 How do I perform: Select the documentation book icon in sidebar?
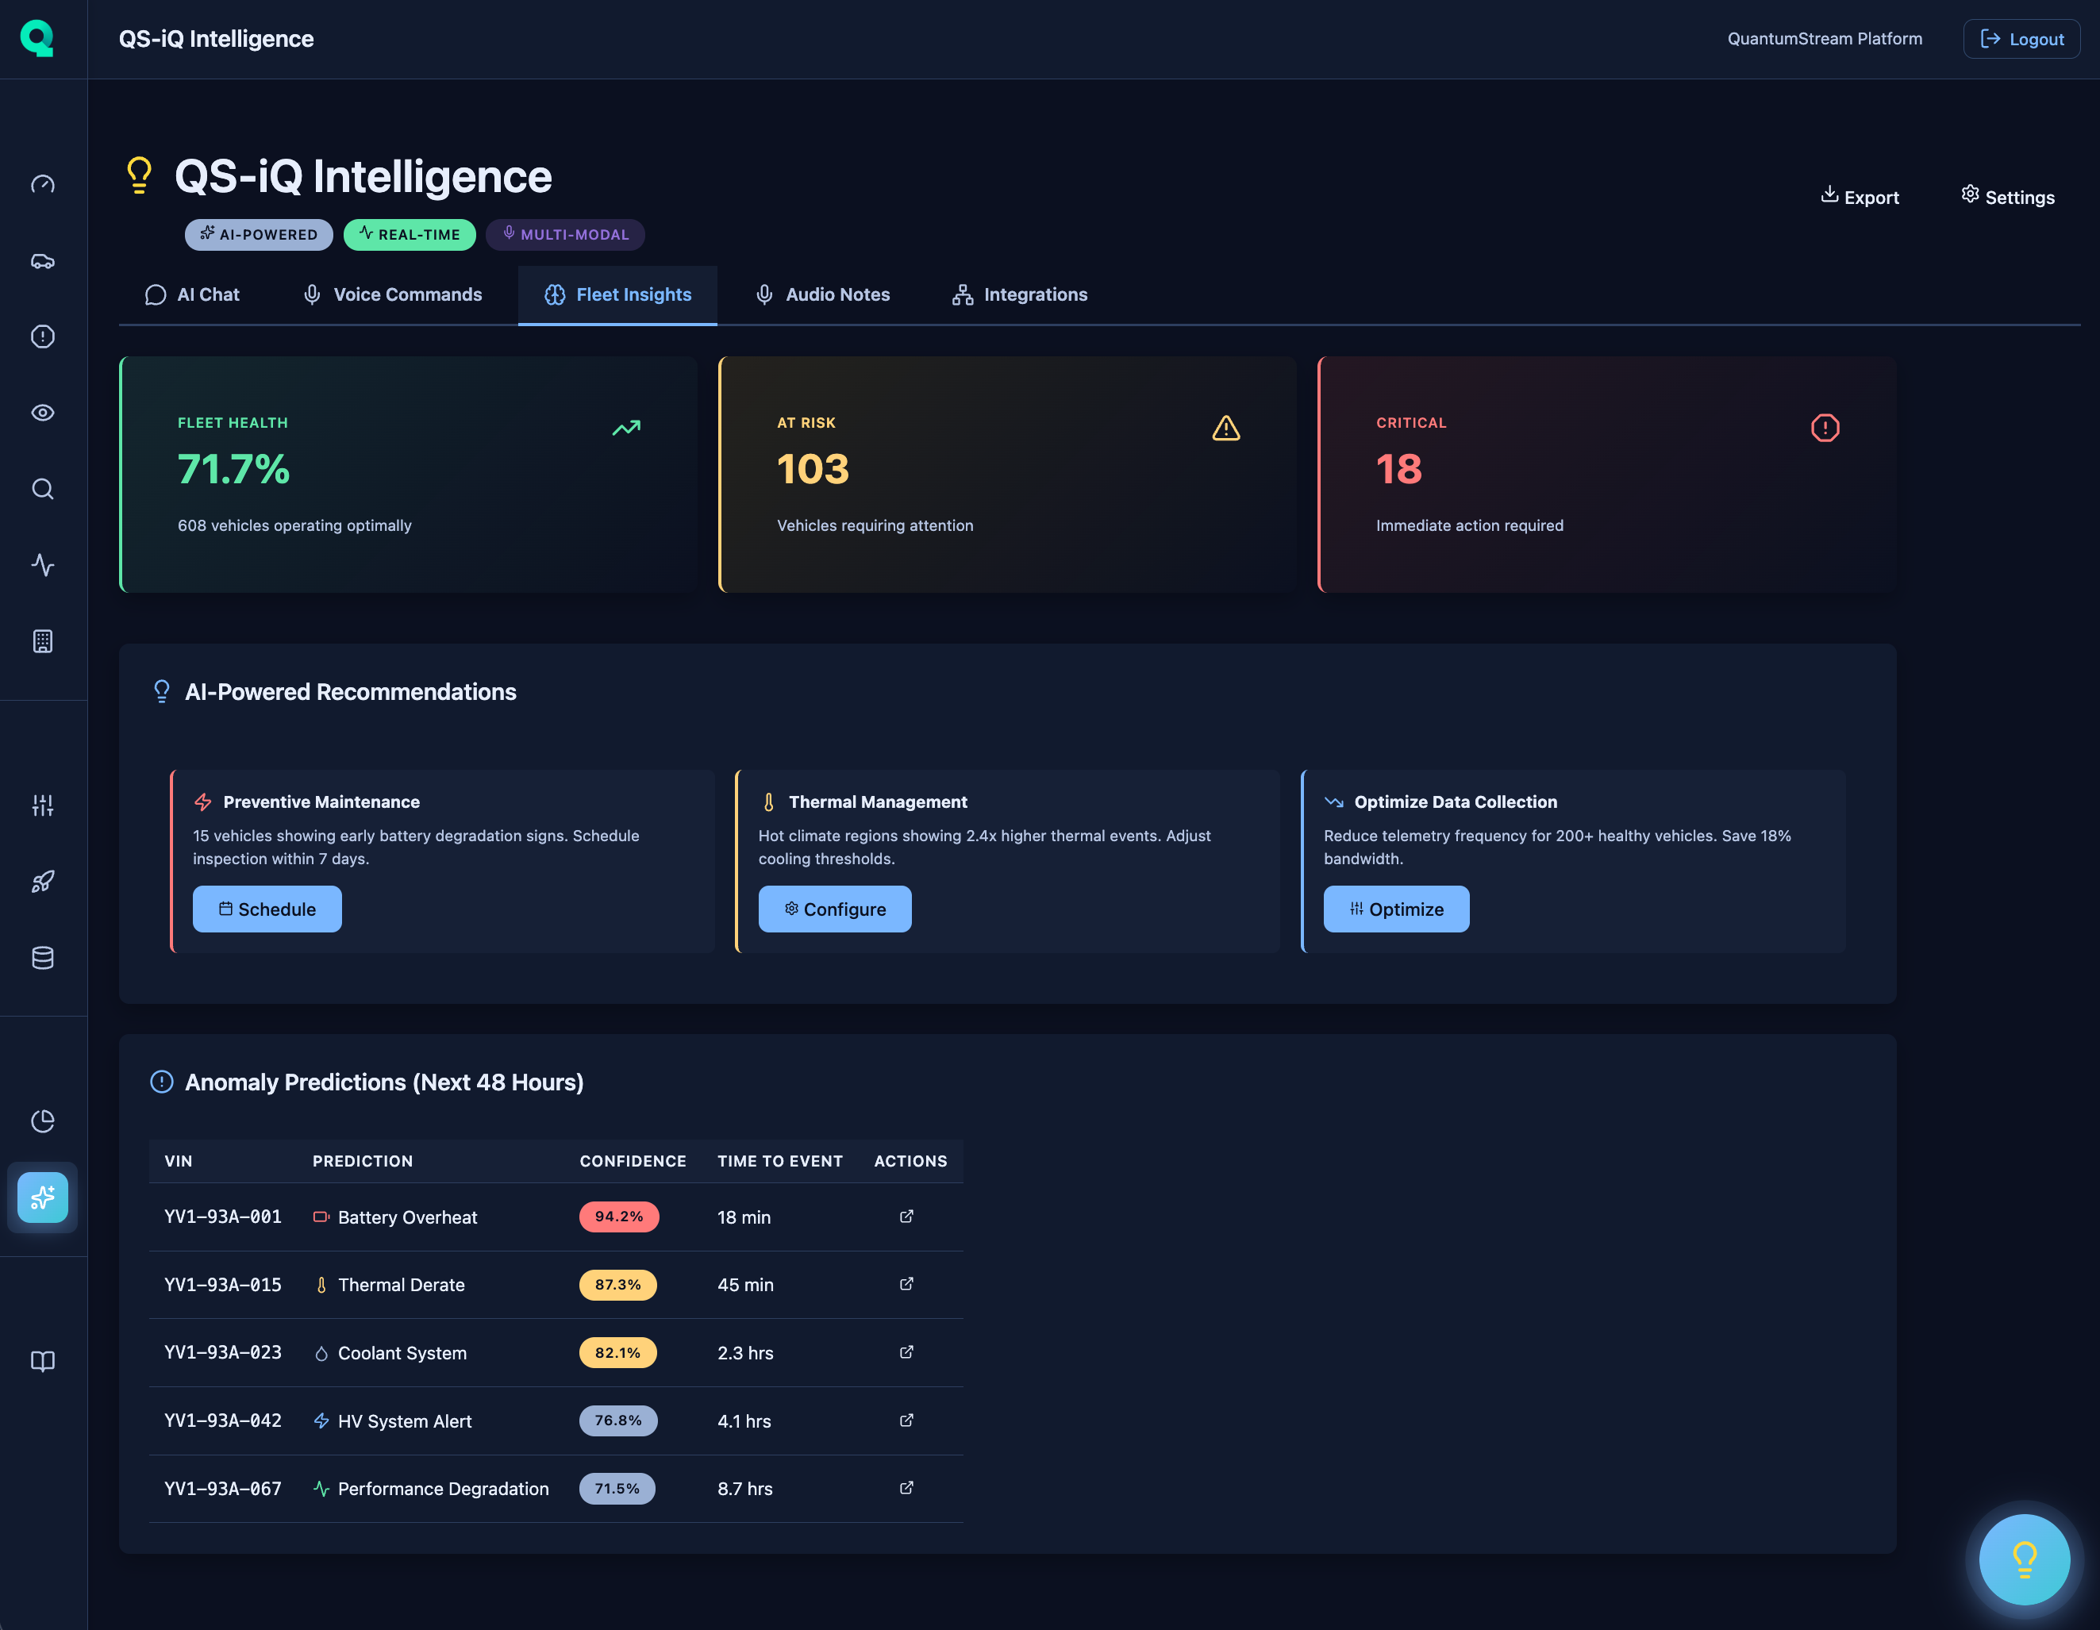(42, 1361)
